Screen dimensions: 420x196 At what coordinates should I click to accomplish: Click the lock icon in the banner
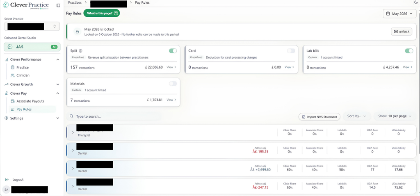78,32
